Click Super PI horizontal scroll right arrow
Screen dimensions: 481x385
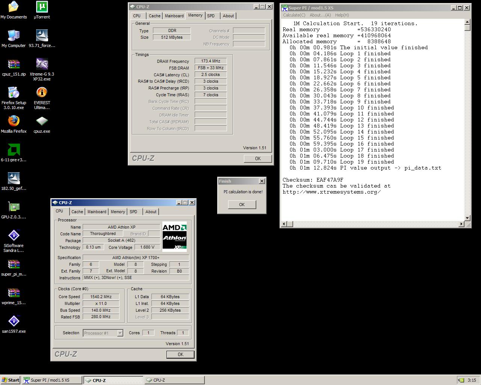tap(461, 224)
